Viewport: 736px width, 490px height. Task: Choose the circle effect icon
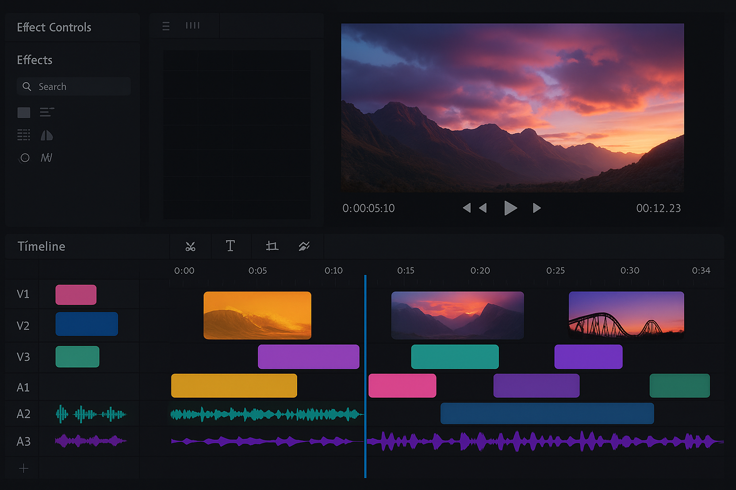pos(25,158)
